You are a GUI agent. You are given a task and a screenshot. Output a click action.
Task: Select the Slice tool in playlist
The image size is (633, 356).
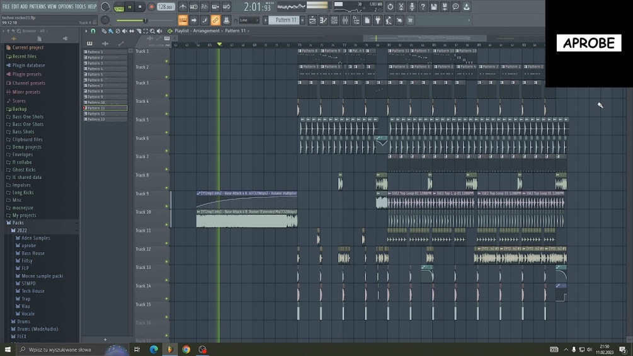point(139,31)
